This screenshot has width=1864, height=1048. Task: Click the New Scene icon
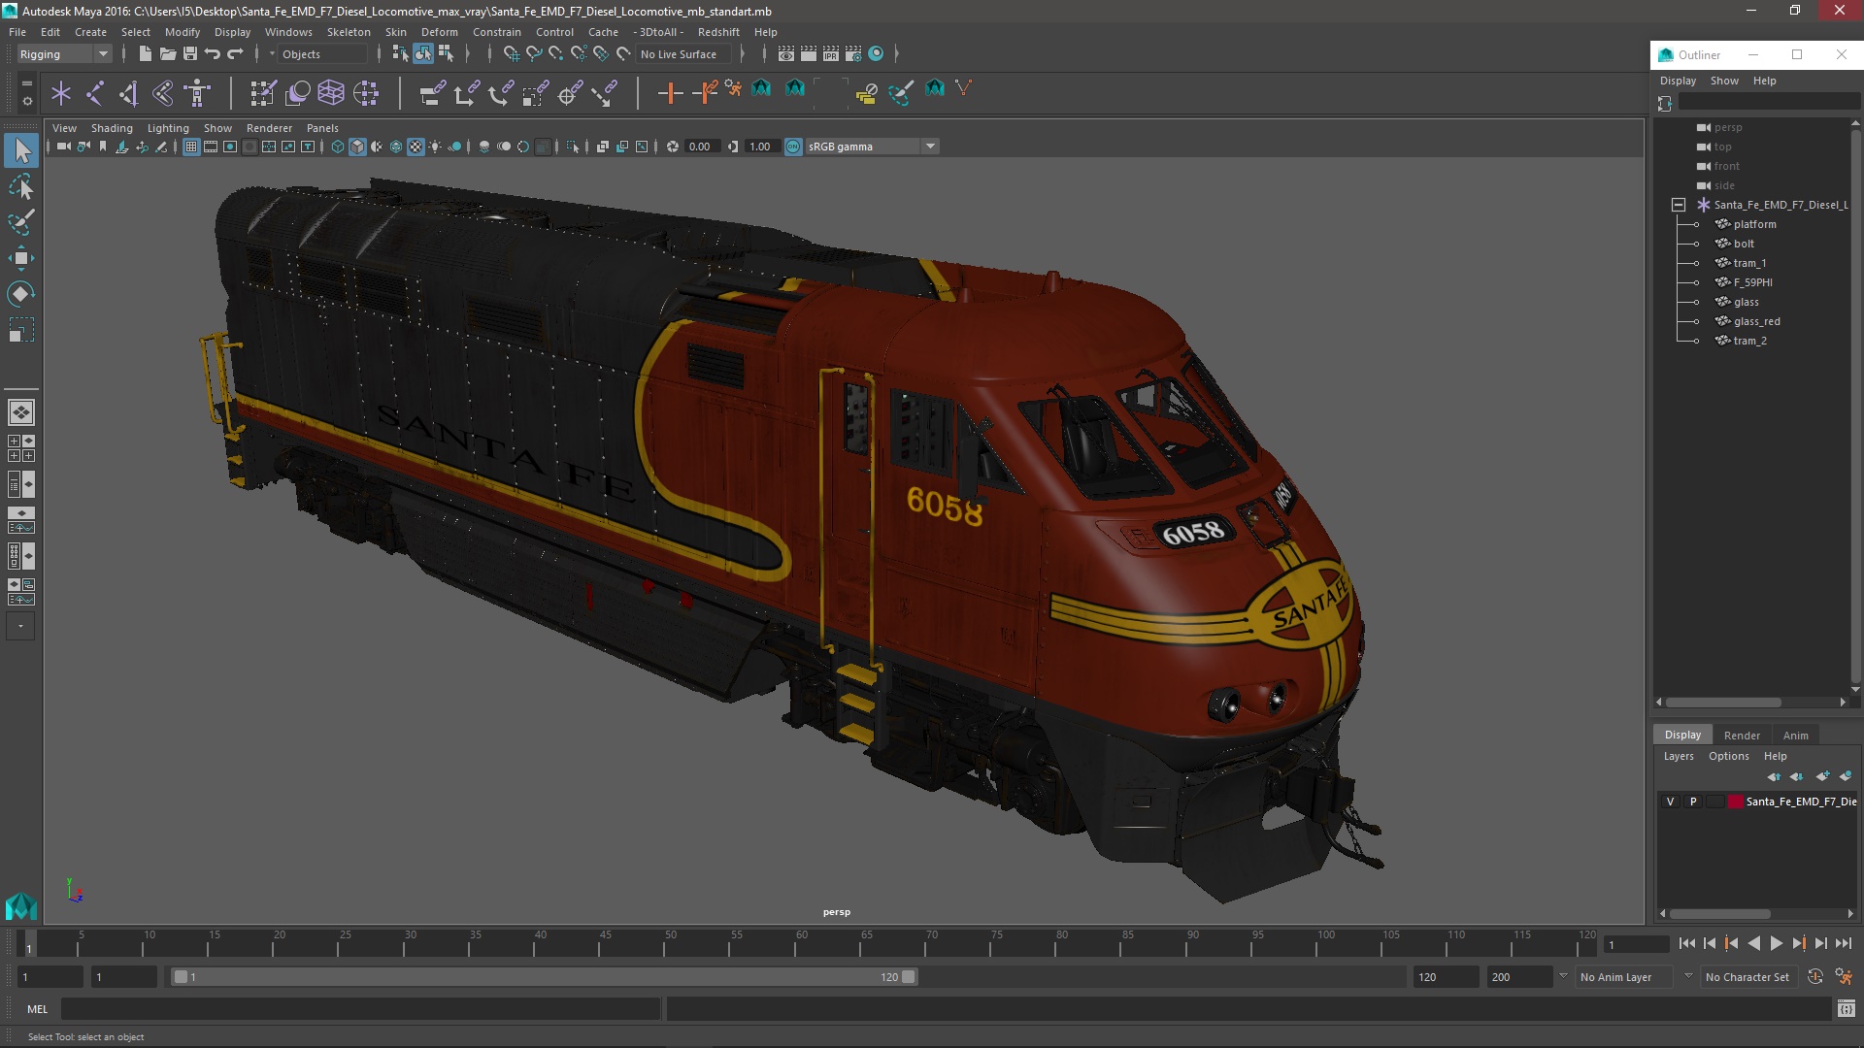point(145,54)
